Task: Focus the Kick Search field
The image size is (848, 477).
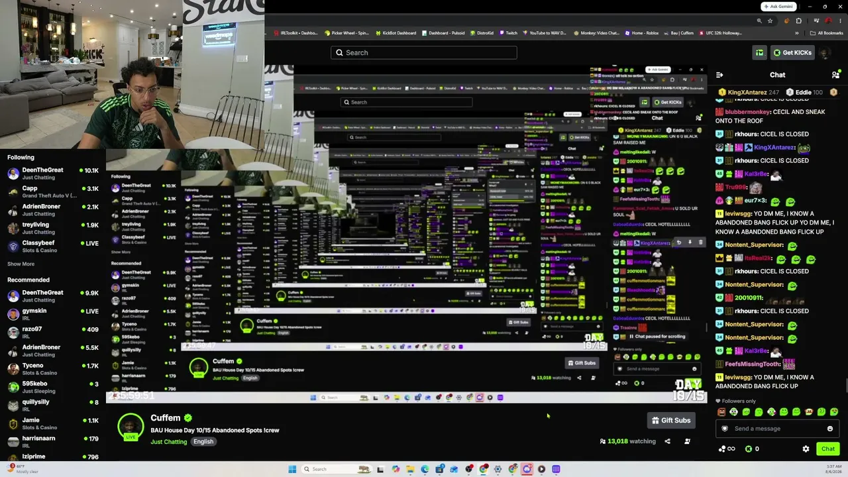Action: 424,53
